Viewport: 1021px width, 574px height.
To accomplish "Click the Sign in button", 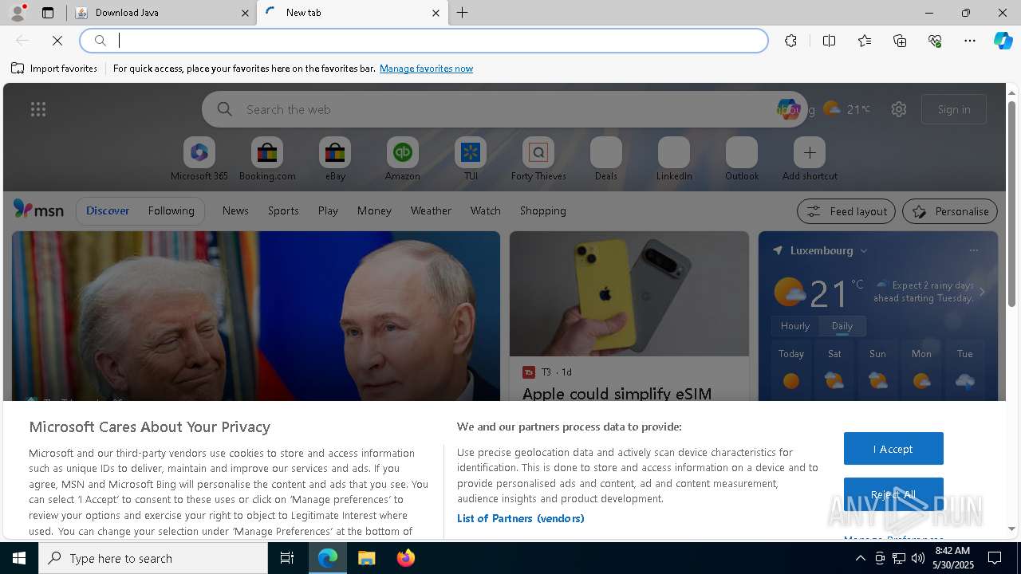I will coord(954,109).
